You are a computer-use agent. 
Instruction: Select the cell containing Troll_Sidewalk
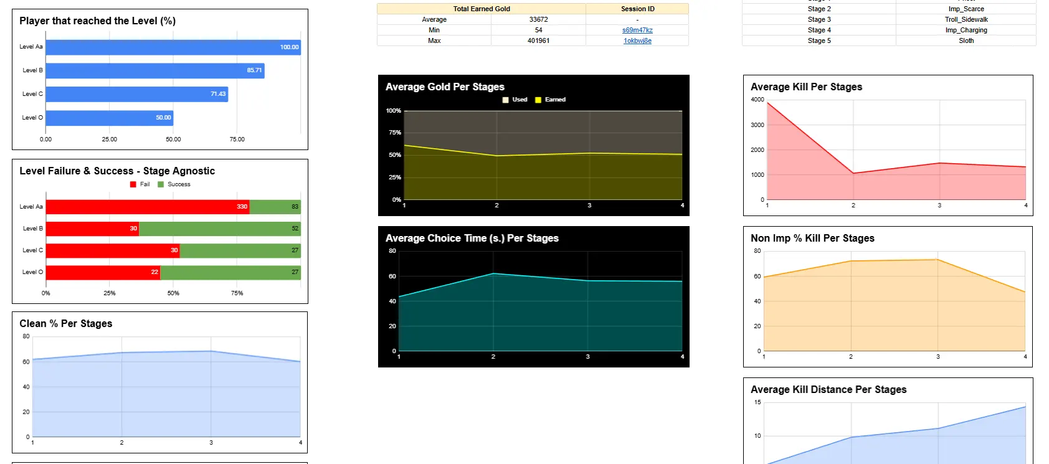(966, 19)
